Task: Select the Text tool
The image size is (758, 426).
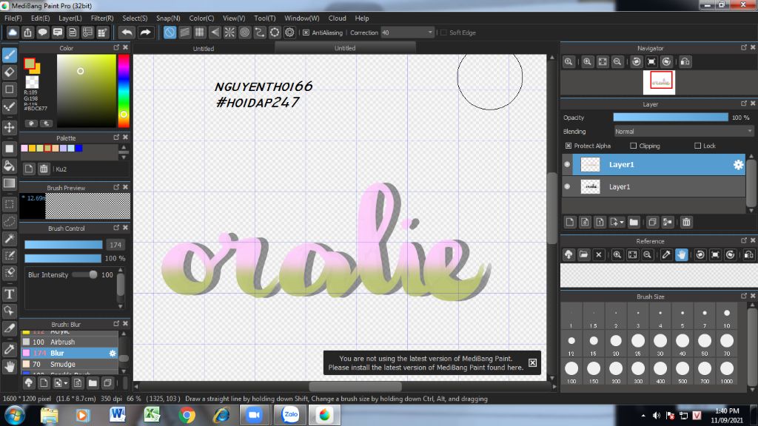Action: 9,294
